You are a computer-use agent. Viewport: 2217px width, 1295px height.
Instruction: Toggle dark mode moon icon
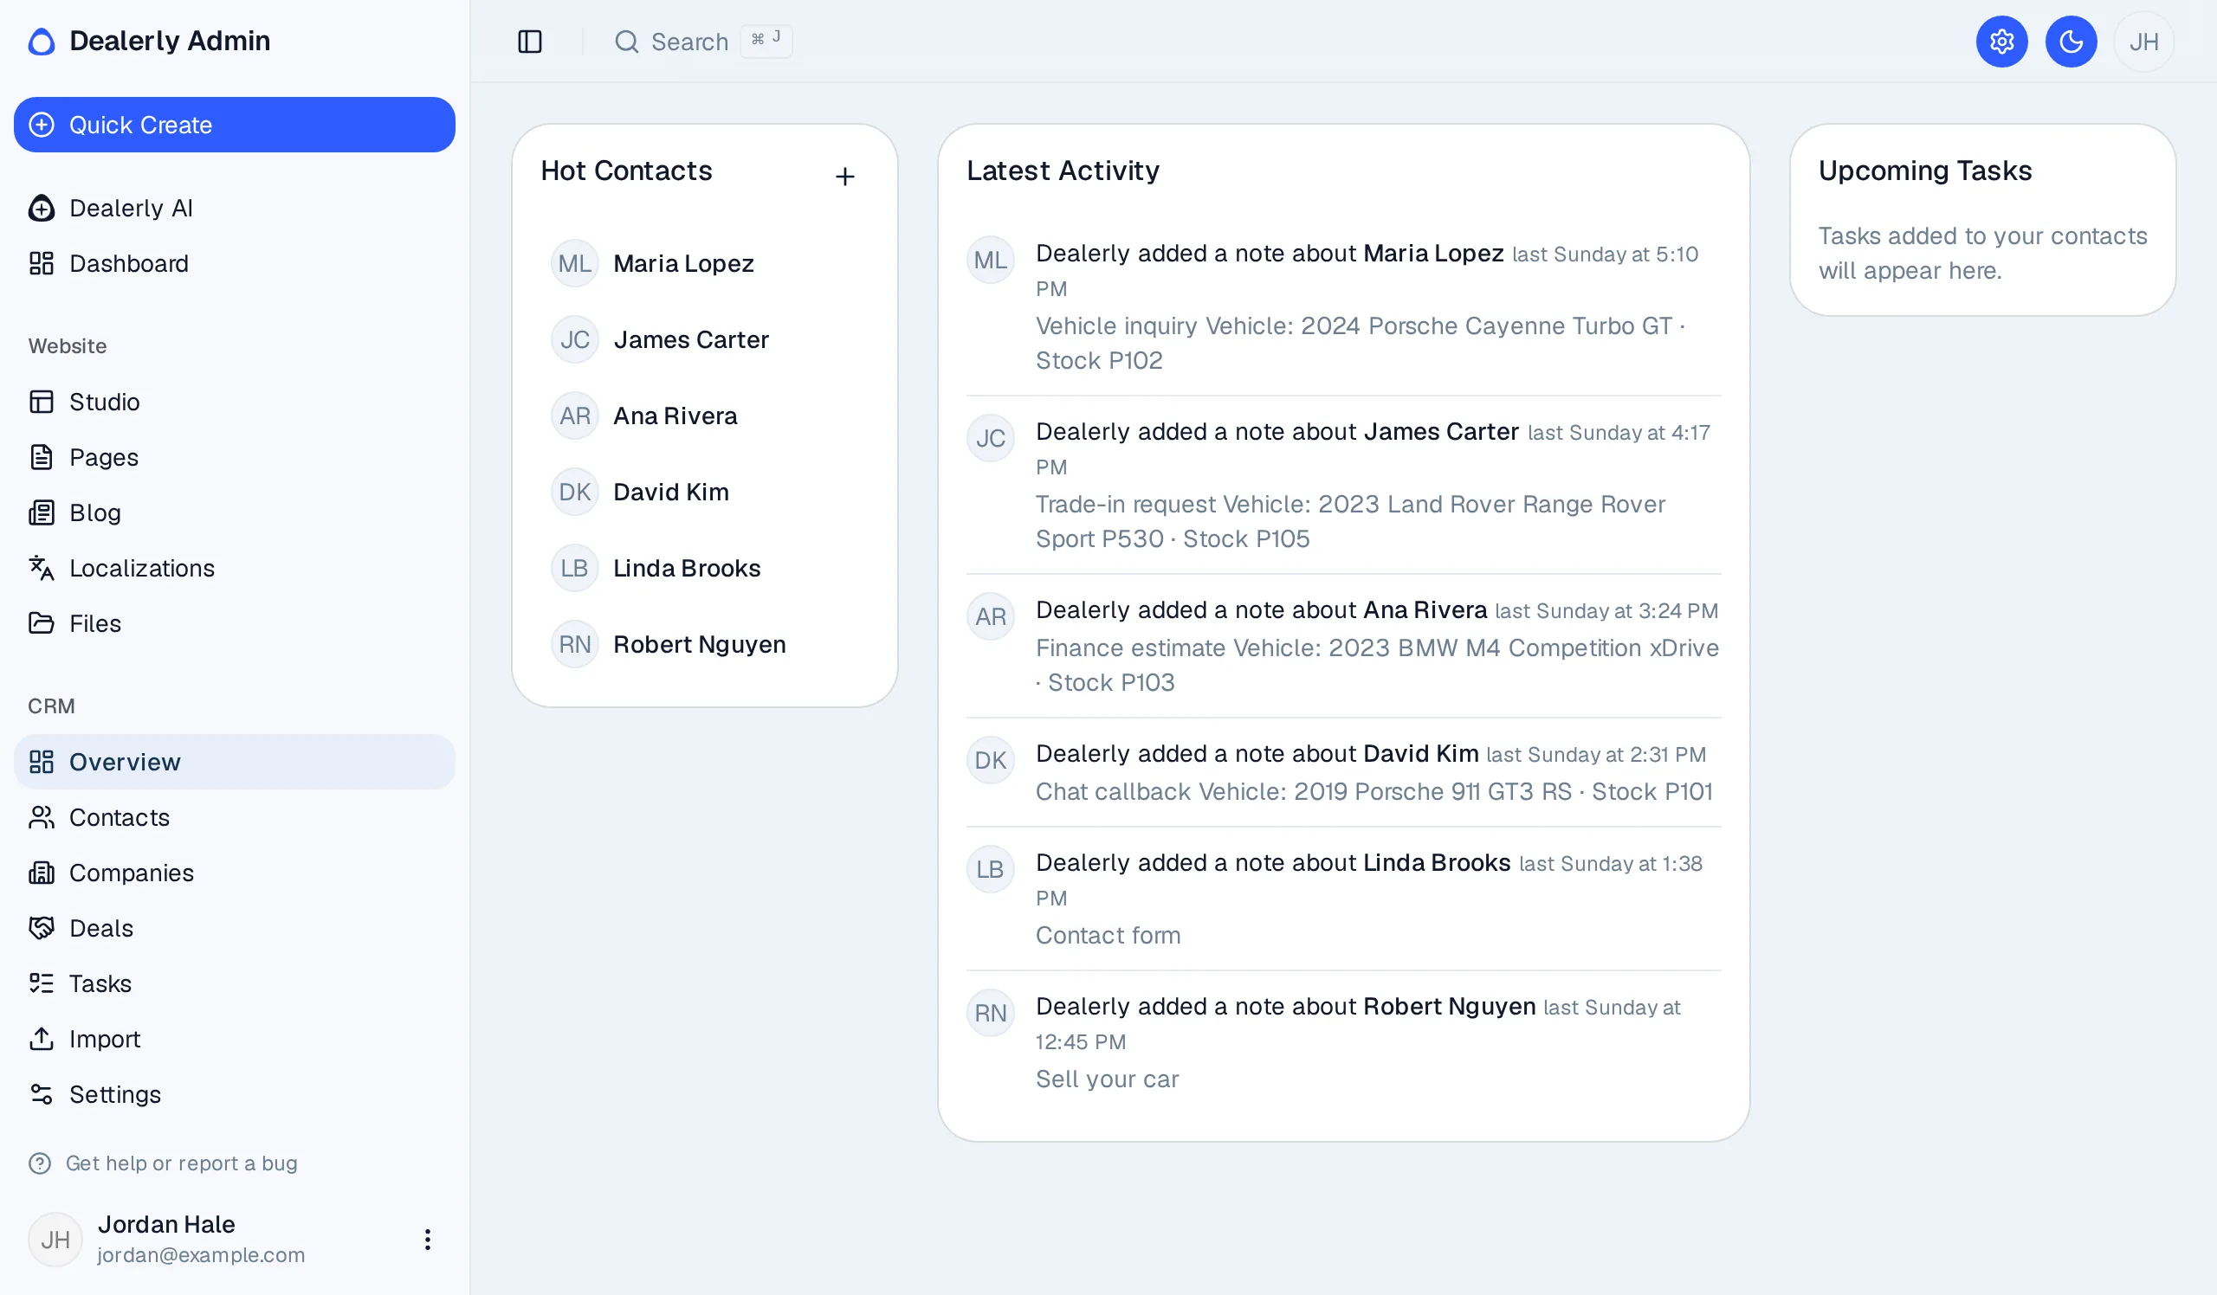click(x=2071, y=42)
